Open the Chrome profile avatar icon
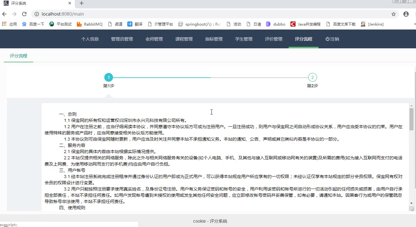 (406, 14)
